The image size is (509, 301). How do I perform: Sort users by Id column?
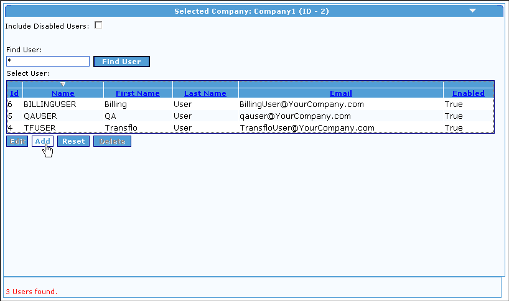pyautogui.click(x=14, y=93)
